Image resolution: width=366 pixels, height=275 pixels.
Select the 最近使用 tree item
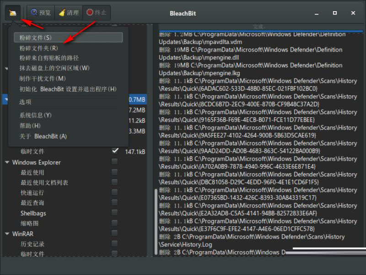(x=32, y=173)
